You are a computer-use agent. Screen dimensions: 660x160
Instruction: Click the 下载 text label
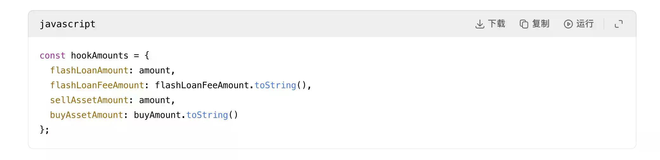pos(496,24)
